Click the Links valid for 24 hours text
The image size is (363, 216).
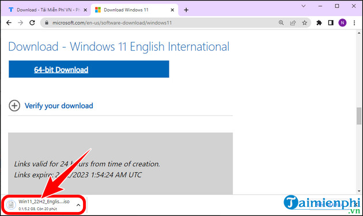pyautogui.click(x=87, y=164)
